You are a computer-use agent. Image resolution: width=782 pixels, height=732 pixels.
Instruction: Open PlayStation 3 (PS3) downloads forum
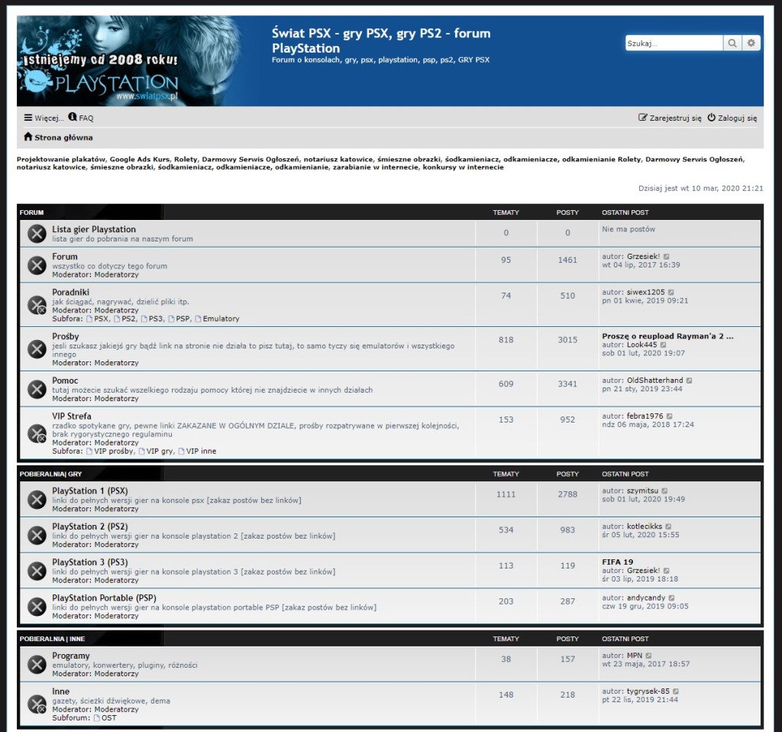tap(90, 562)
